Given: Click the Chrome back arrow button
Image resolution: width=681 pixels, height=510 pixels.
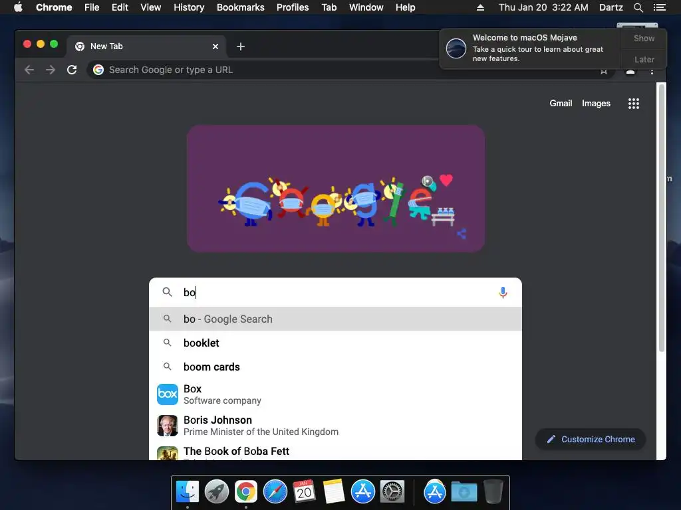Looking at the screenshot, I should tap(29, 70).
